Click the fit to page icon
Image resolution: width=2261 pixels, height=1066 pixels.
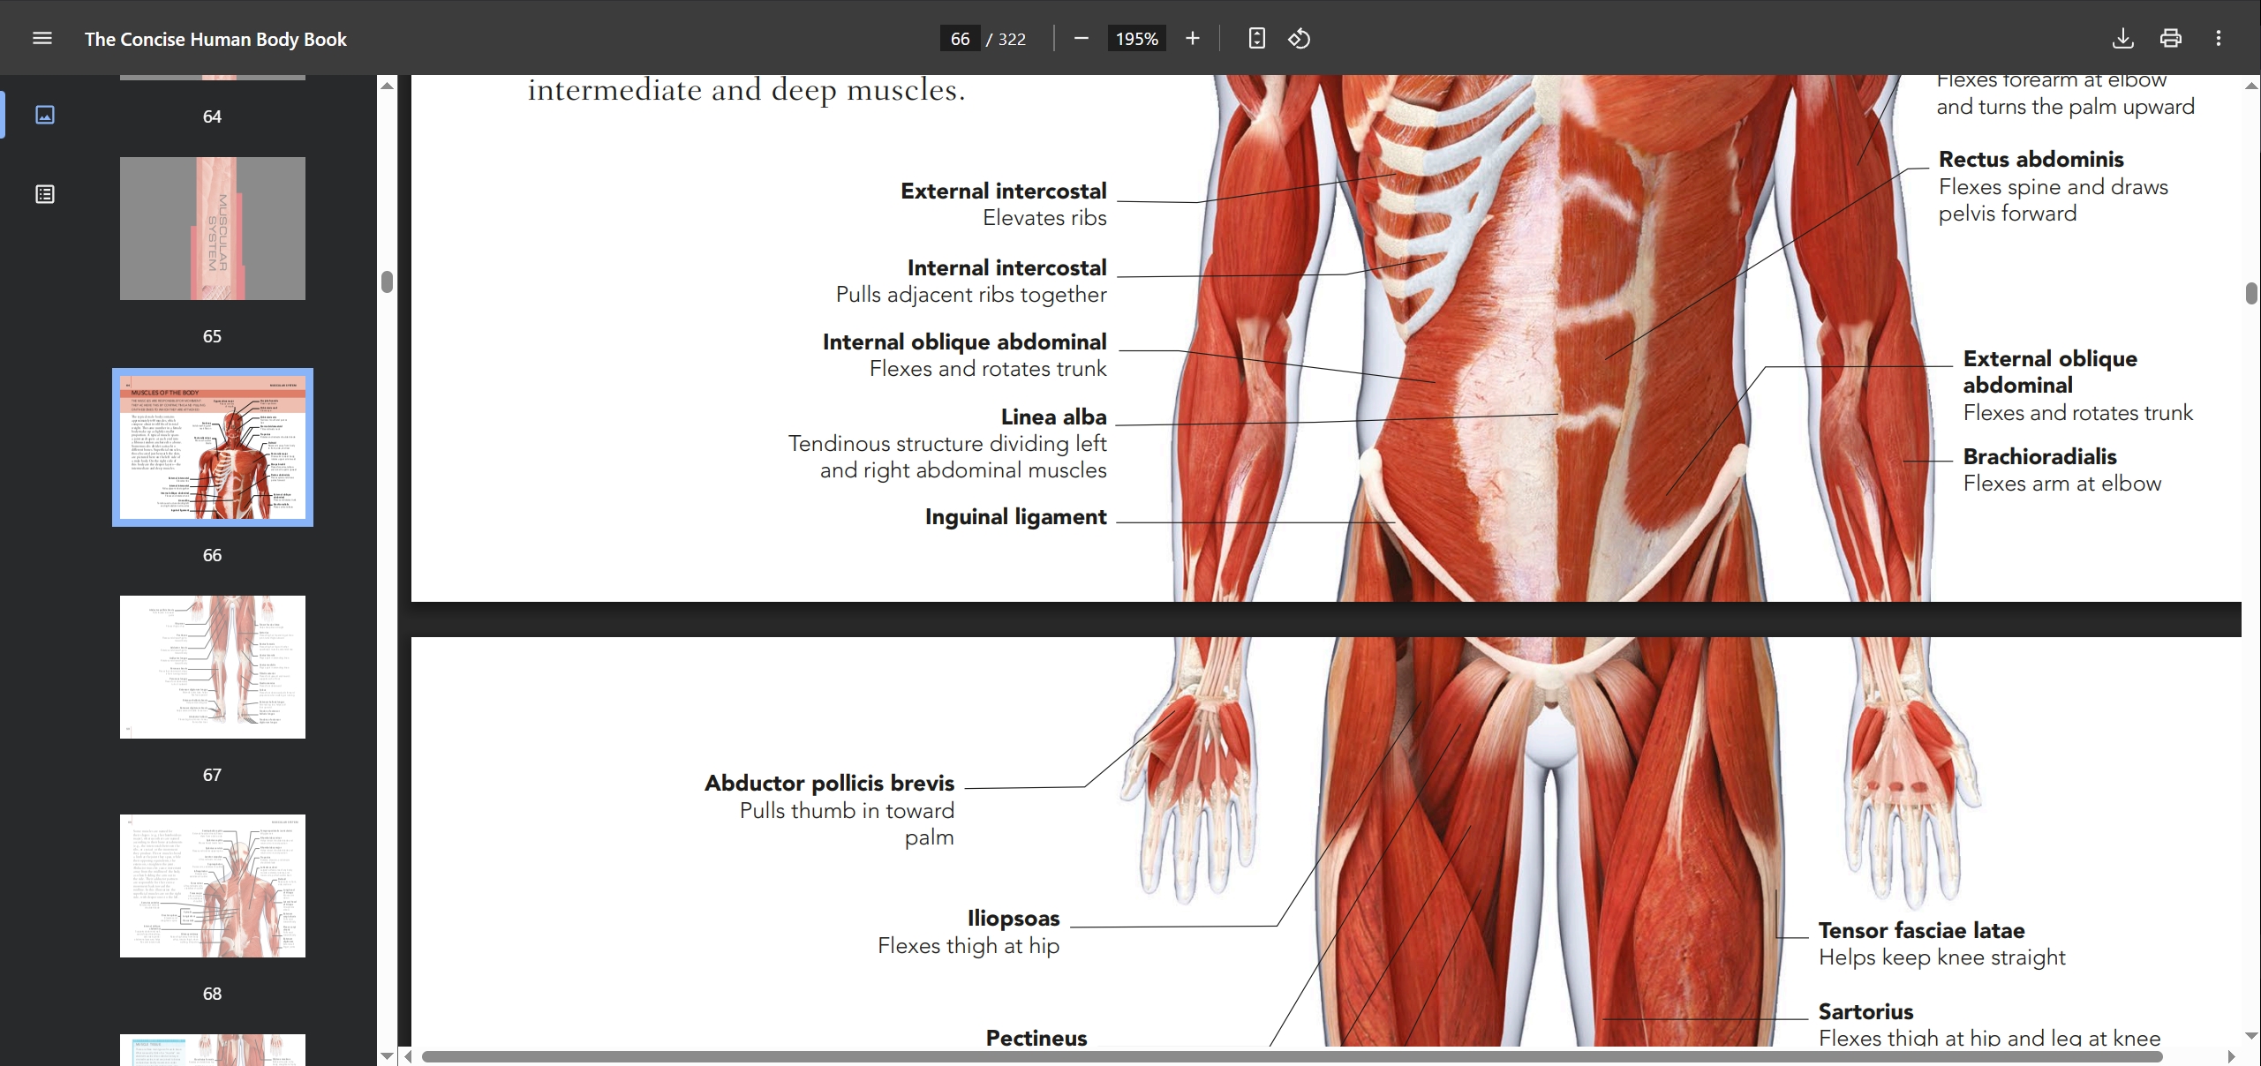pos(1256,38)
